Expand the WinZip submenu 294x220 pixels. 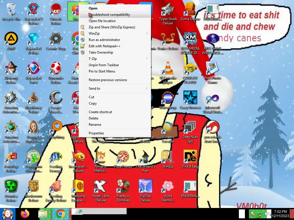tap(115, 34)
